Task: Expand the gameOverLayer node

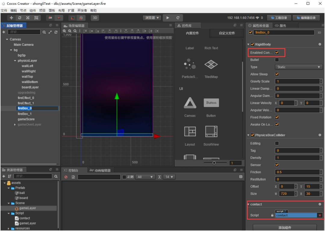Action: pos(15,125)
